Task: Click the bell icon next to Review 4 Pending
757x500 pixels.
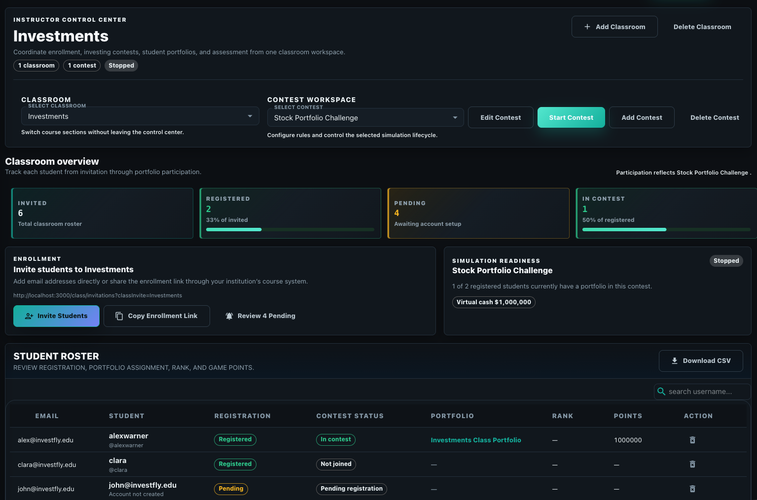Action: tap(229, 316)
